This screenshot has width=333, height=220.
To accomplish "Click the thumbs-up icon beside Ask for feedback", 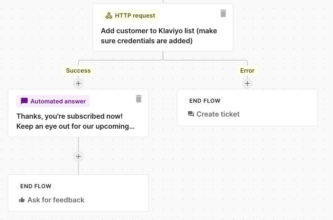I will 22,200.
